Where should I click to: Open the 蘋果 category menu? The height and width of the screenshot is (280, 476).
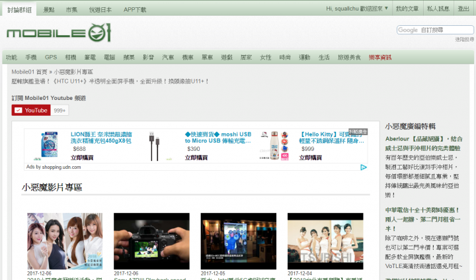129,57
